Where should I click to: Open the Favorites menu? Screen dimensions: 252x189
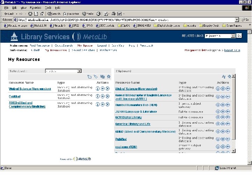pos(35,8)
